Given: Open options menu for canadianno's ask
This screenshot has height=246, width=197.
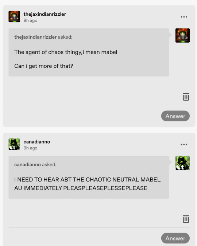Looking at the screenshot, I should (x=184, y=144).
